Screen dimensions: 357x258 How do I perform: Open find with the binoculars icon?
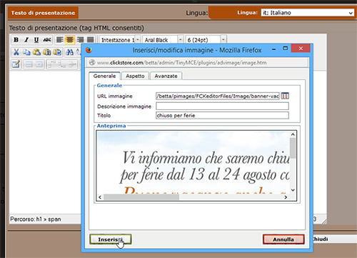point(69,52)
